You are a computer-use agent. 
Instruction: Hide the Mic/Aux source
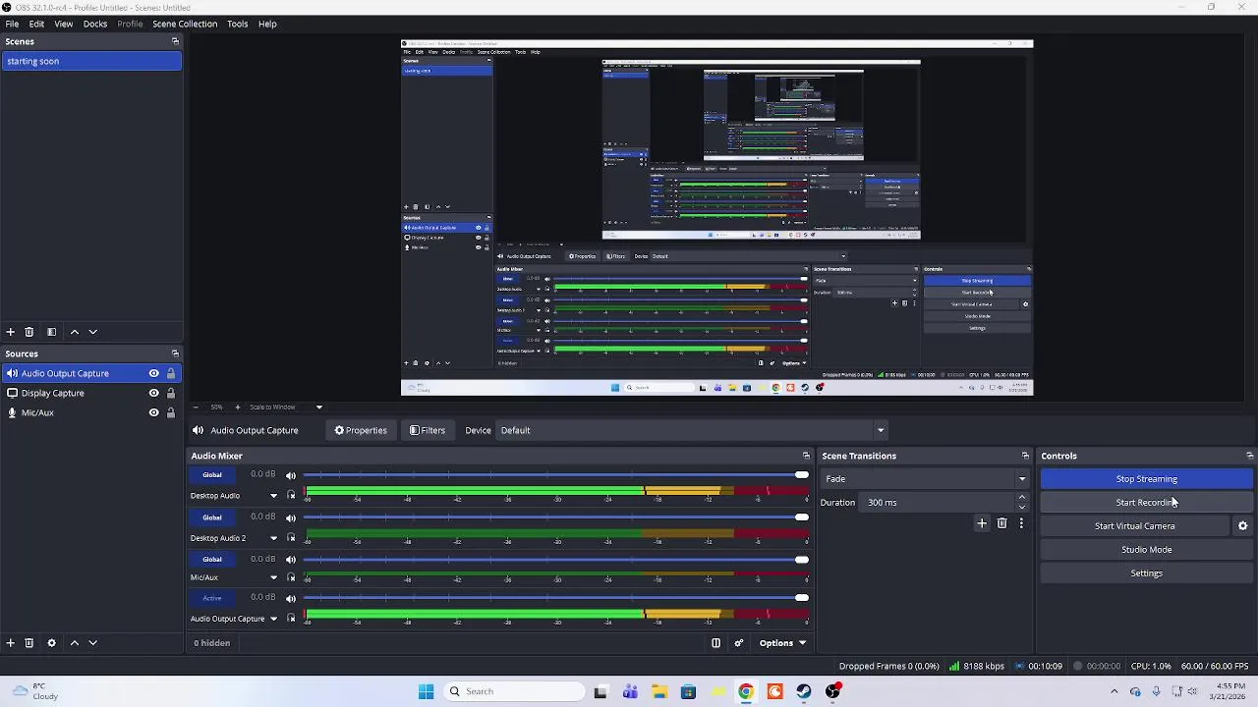[153, 412]
